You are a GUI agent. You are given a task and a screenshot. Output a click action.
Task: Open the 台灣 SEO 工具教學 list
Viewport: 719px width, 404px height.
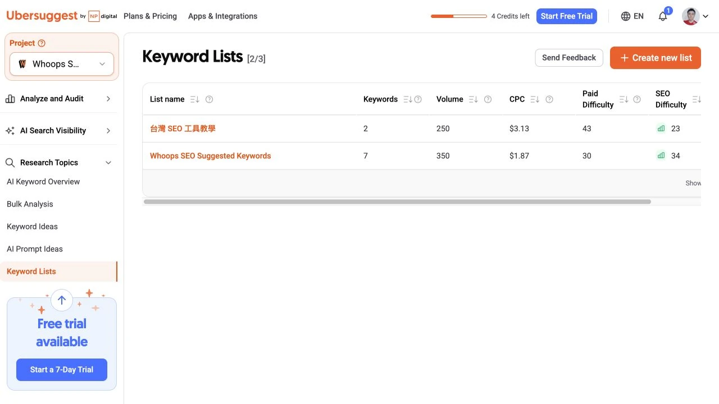[x=183, y=128]
